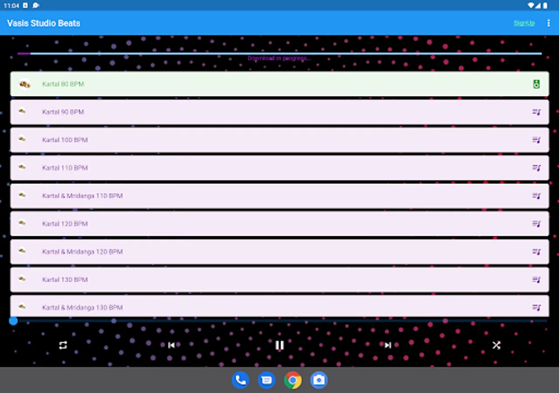Play Kartal & Mridanga 130 BPM
The height and width of the screenshot is (393, 559).
tap(279, 306)
